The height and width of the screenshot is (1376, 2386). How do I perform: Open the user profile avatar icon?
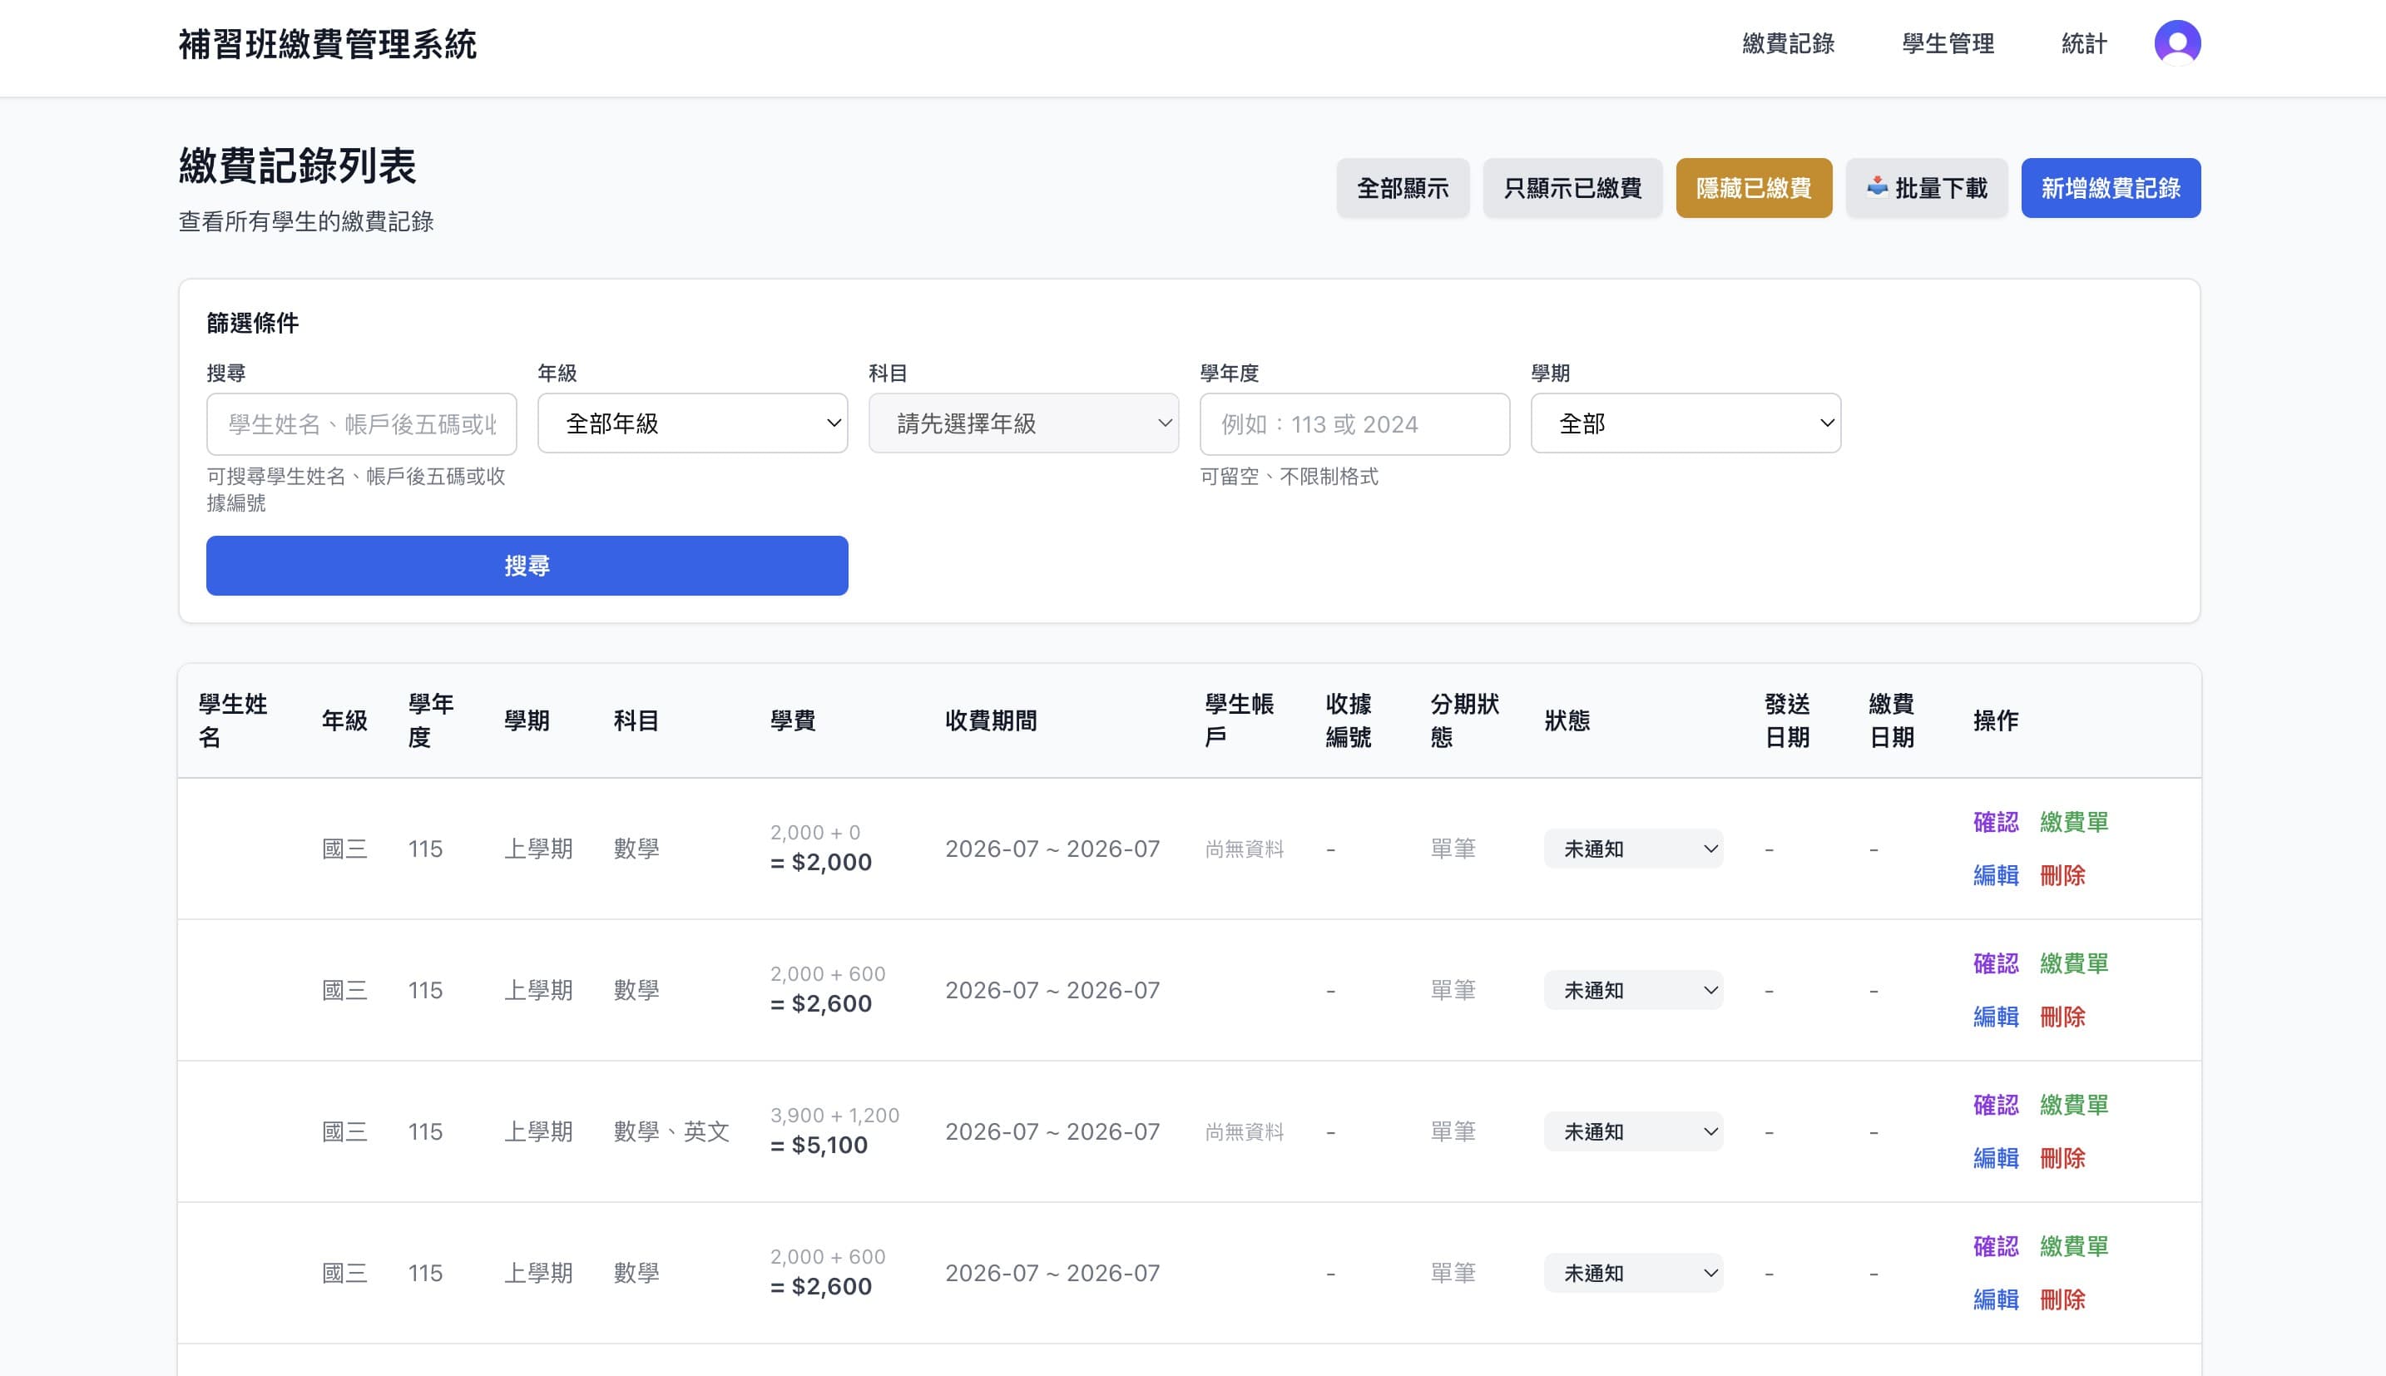[x=2177, y=43]
